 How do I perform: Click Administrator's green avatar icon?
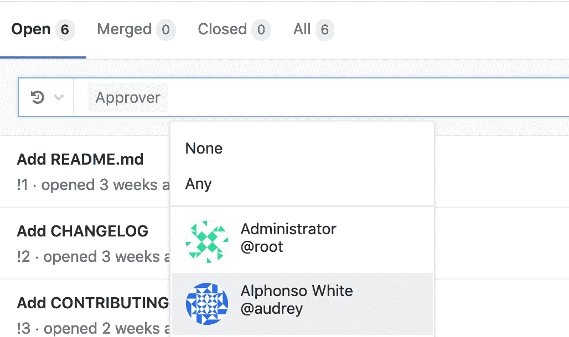[206, 241]
